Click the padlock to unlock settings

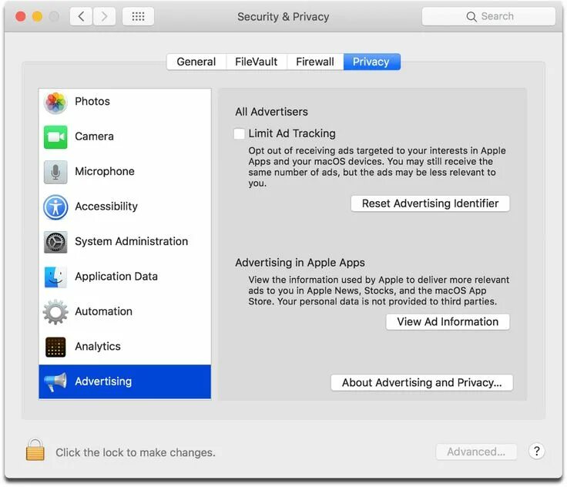(x=35, y=450)
